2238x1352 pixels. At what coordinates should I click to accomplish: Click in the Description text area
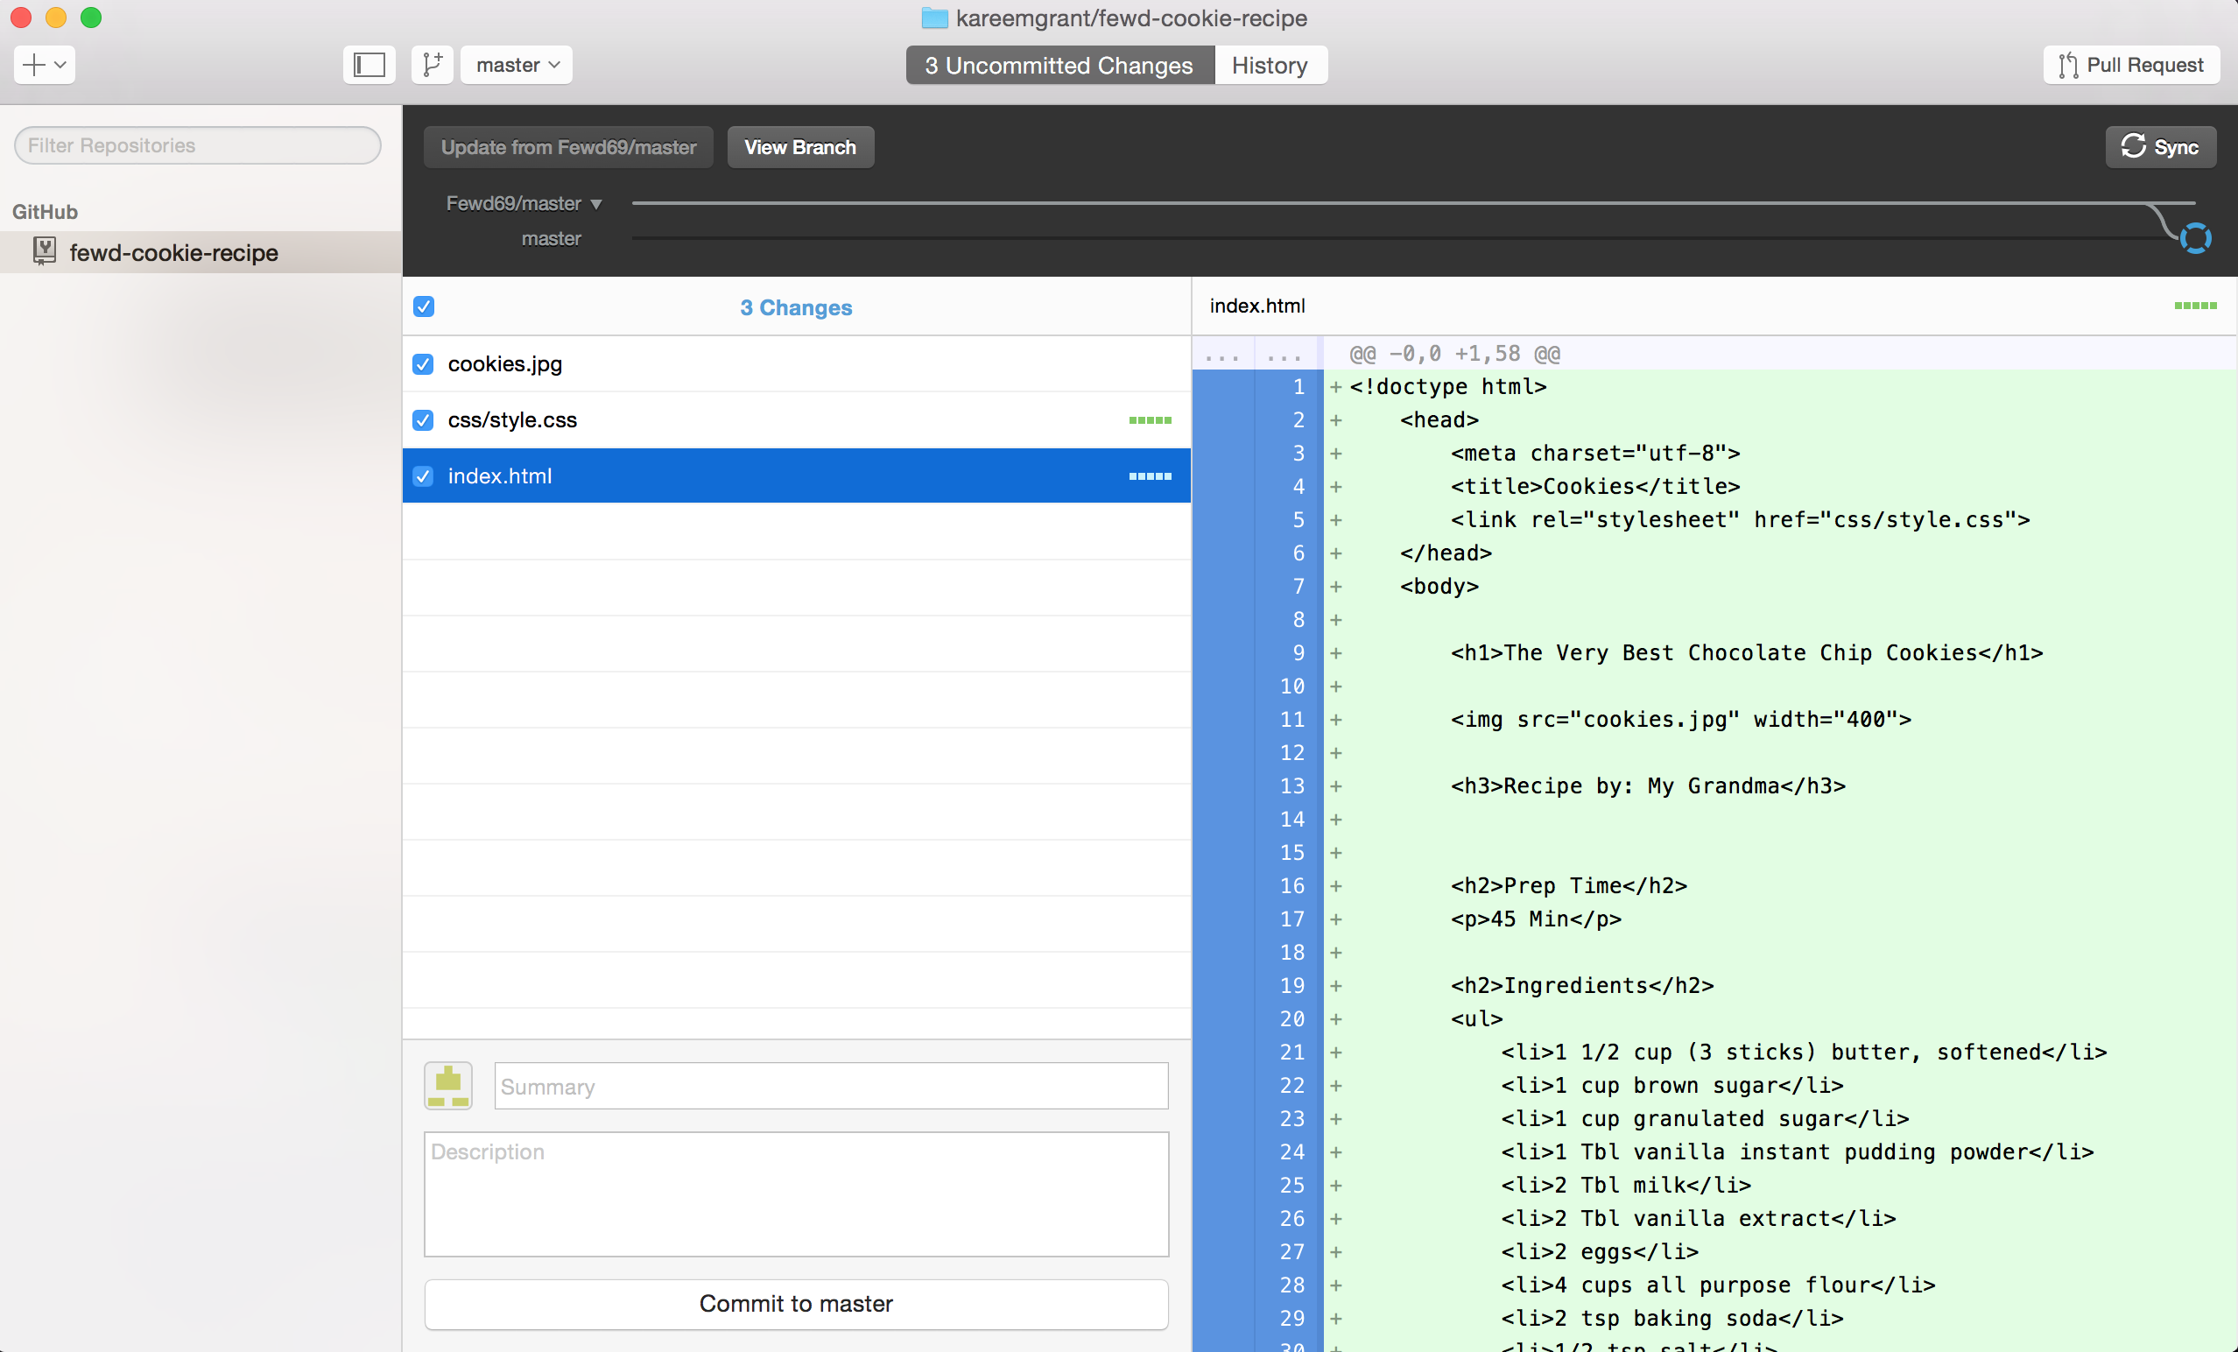tap(797, 1194)
